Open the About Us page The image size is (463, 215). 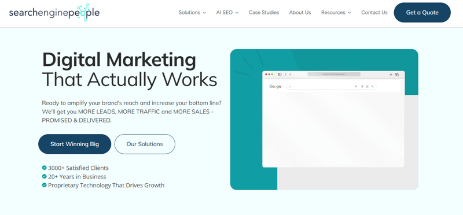tap(300, 13)
